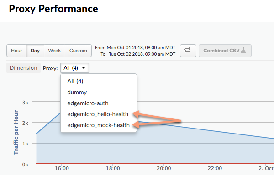This screenshot has height=175, width=274.
Task: Switch time range to Day
Action: tap(35, 51)
